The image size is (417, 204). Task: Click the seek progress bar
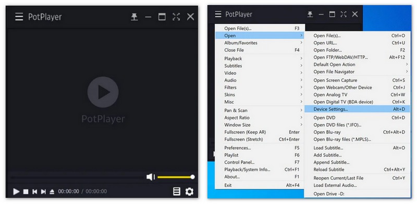point(77,177)
